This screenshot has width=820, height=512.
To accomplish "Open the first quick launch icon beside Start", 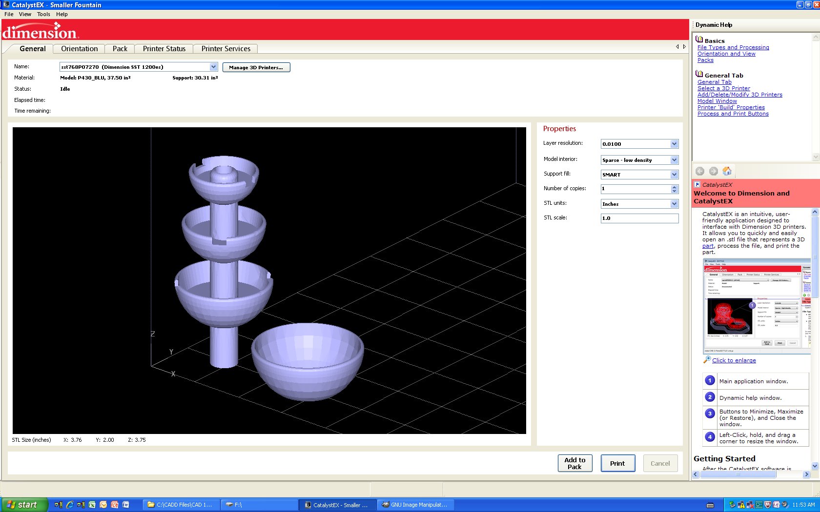I will point(59,505).
